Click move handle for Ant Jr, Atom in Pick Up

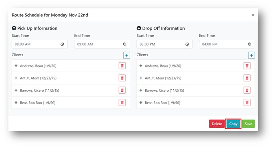[x=16, y=78]
